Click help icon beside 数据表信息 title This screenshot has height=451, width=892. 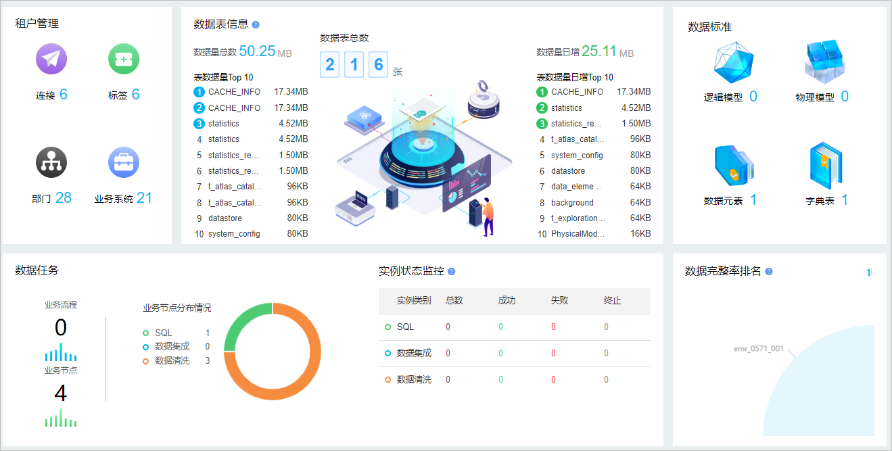[256, 25]
